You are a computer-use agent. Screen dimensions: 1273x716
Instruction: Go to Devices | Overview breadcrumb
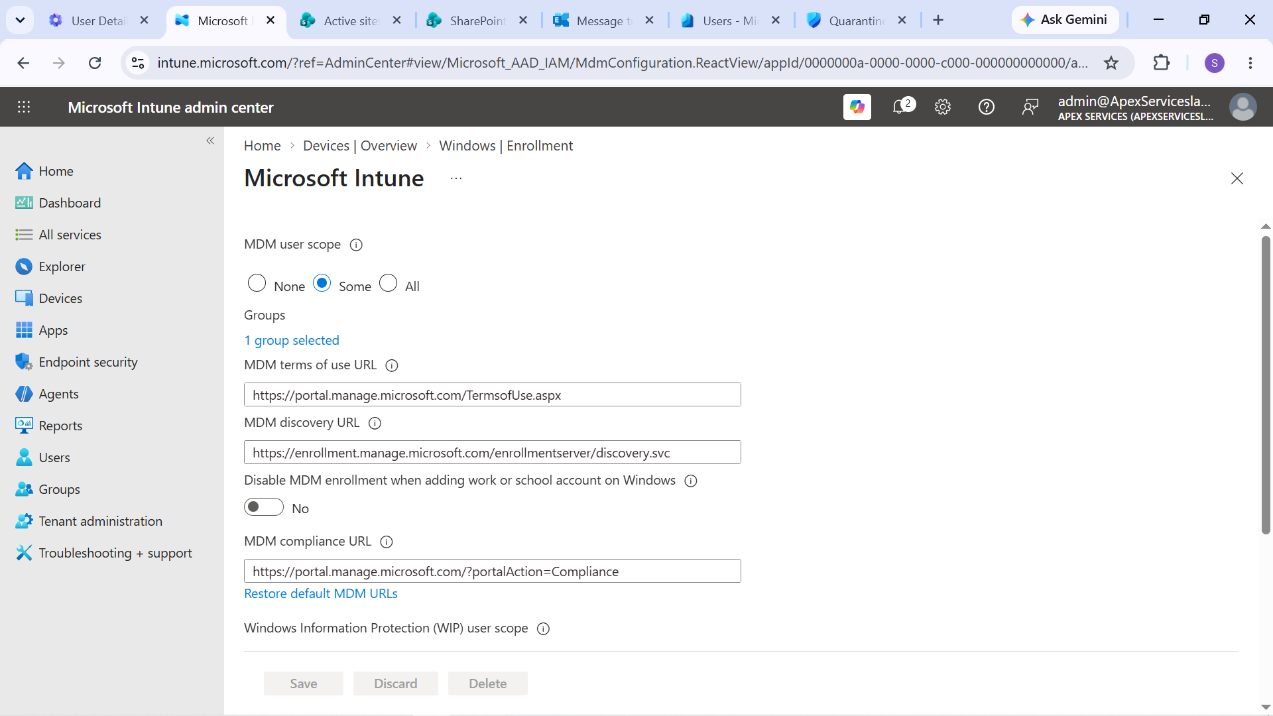360,146
